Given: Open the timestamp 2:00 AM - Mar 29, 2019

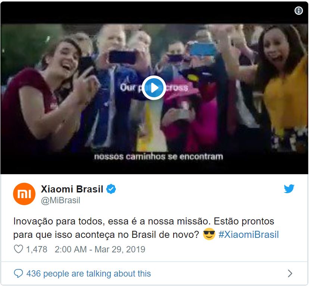Looking at the screenshot, I should 100,249.
